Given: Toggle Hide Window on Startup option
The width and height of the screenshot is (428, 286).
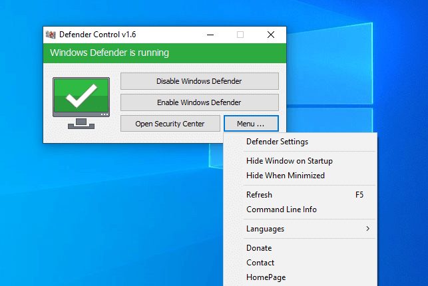Looking at the screenshot, I should click(300, 161).
